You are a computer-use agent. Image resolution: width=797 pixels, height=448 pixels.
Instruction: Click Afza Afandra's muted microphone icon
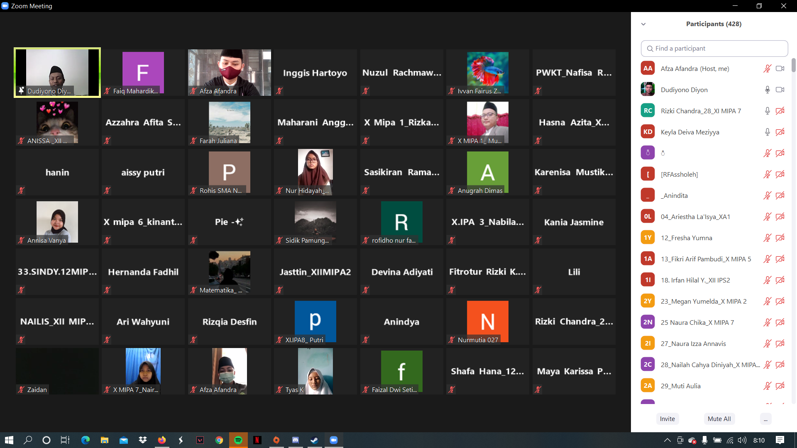coord(767,68)
